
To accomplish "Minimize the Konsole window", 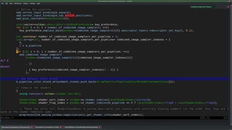I will pyautogui.click(x=227, y=1).
